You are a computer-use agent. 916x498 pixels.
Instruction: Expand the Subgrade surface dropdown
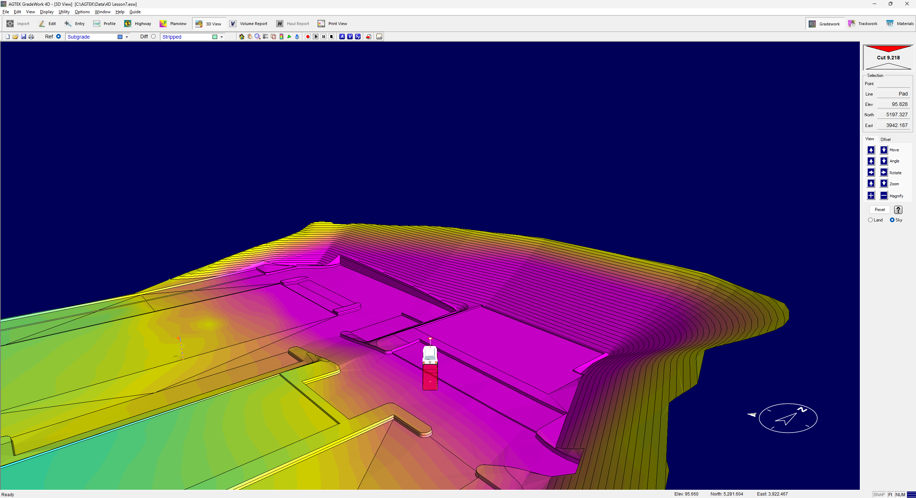click(127, 37)
